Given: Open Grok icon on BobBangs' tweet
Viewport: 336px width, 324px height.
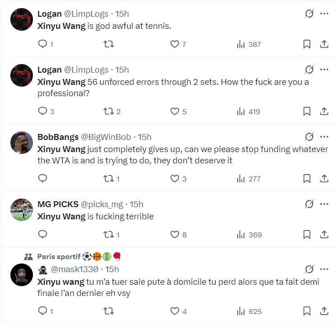Looking at the screenshot, I should coord(309,137).
